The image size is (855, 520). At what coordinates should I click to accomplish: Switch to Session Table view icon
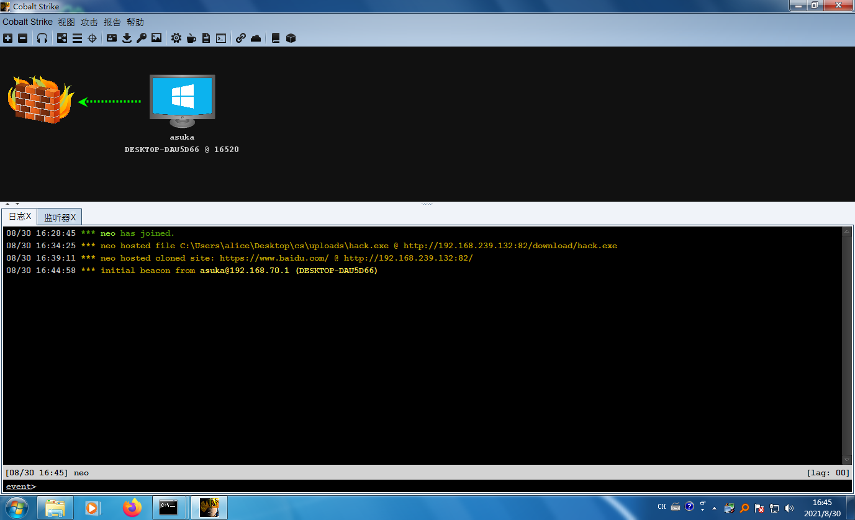(x=77, y=38)
